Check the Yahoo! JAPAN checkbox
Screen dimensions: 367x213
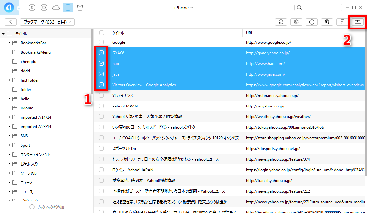pyautogui.click(x=101, y=106)
